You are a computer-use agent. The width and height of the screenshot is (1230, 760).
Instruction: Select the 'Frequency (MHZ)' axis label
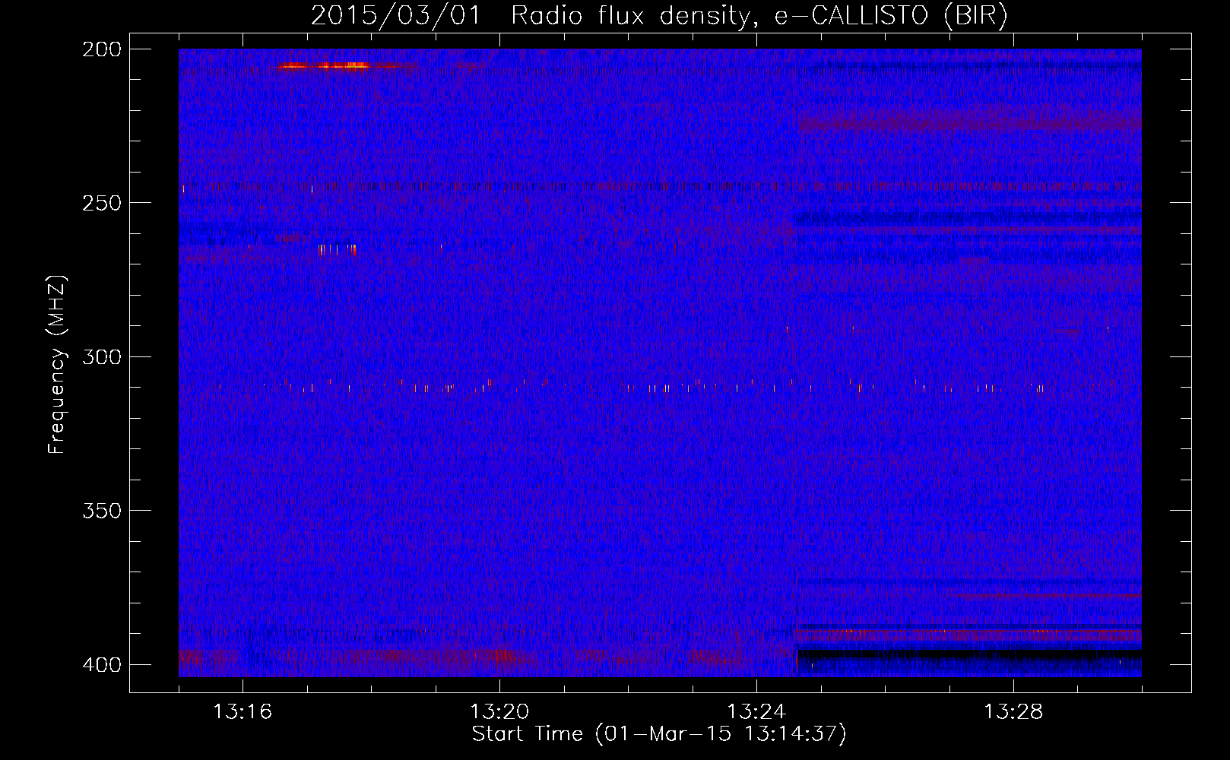click(57, 365)
